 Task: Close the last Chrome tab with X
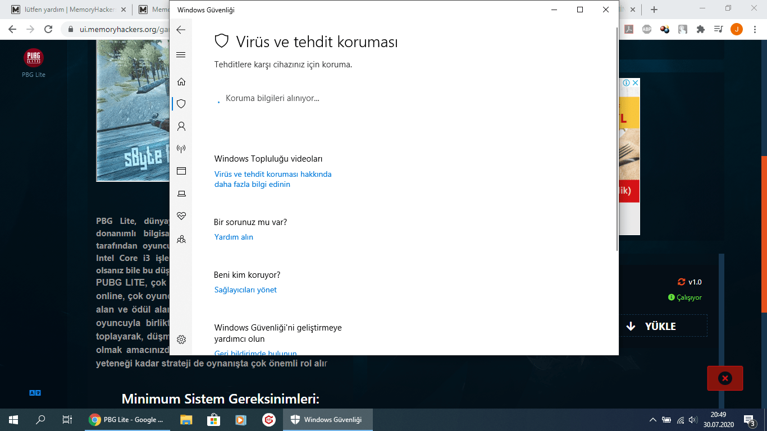tap(633, 10)
